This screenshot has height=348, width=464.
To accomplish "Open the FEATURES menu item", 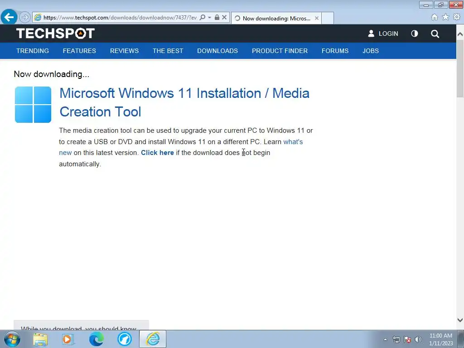I will (79, 51).
